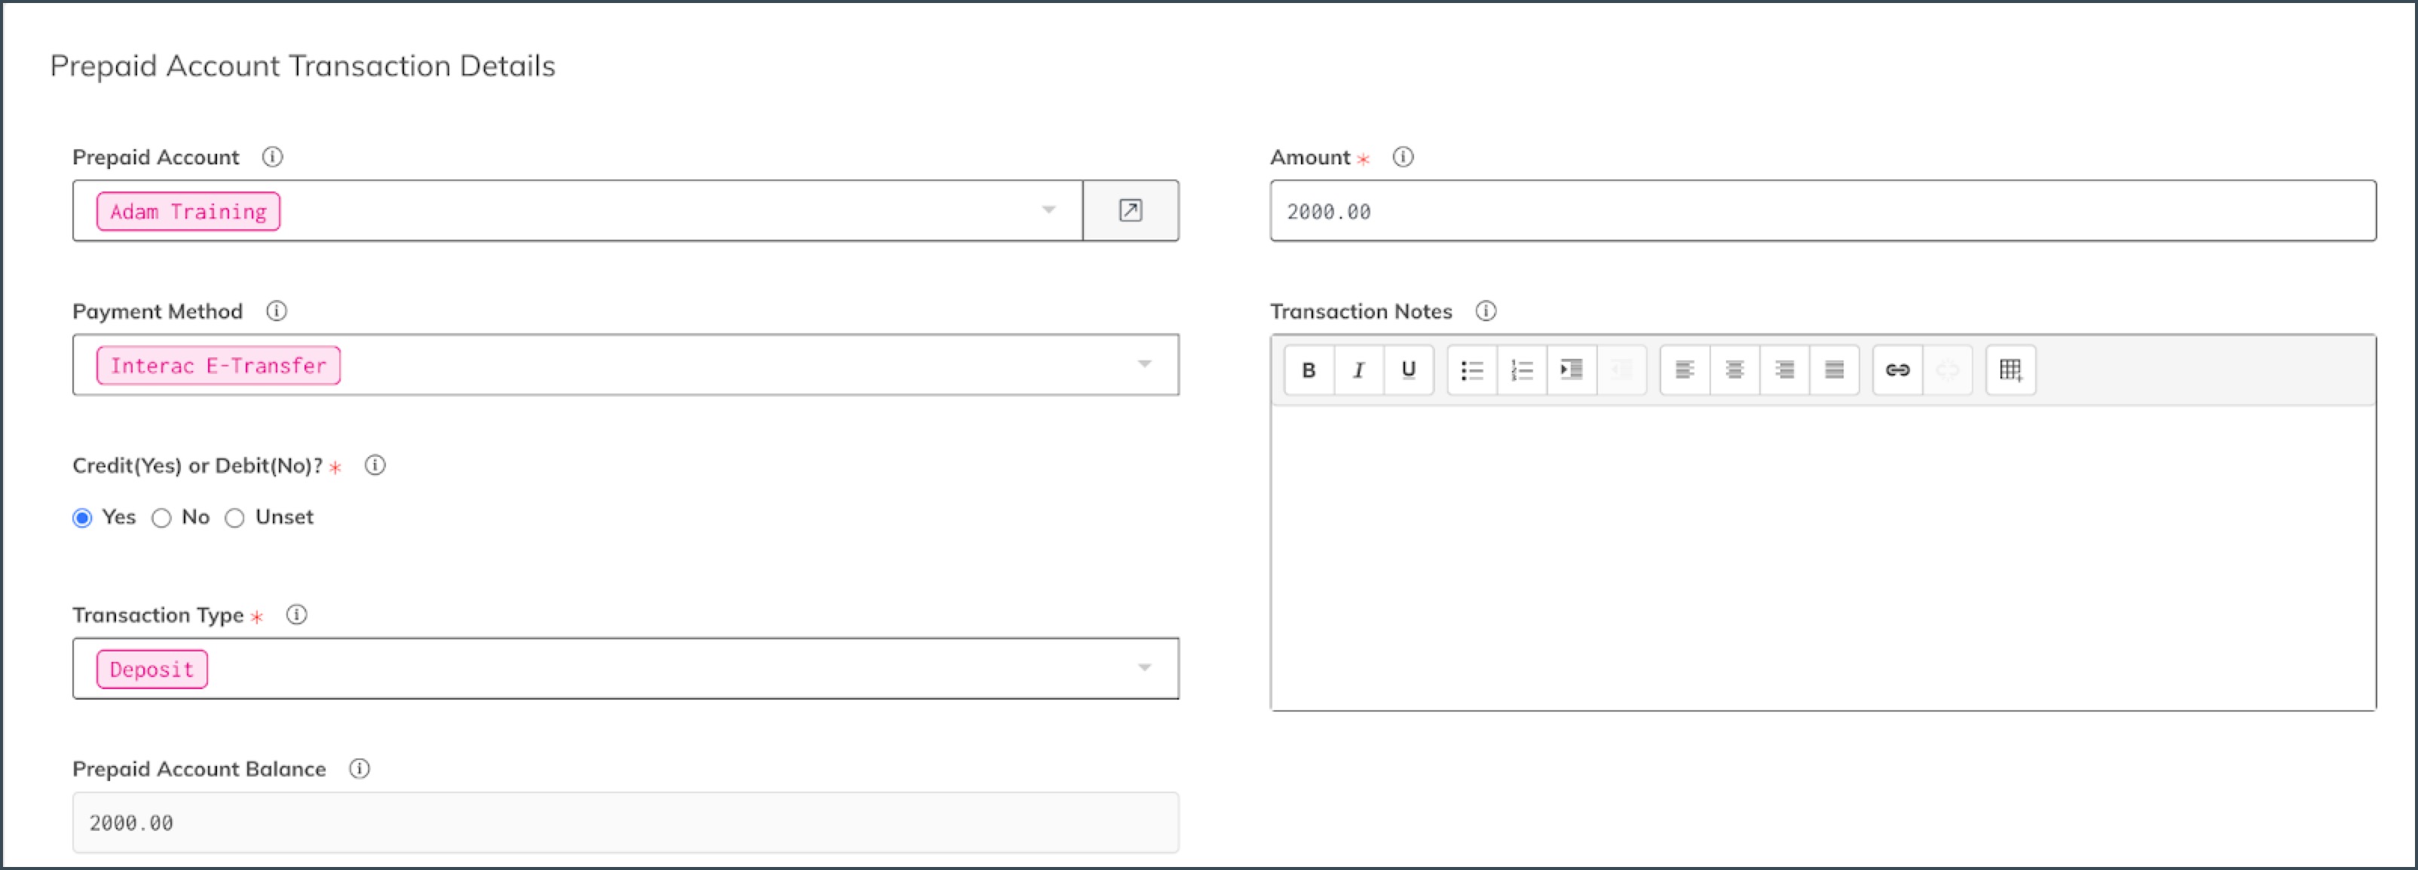Show info for Credit or Debit field

tap(375, 464)
